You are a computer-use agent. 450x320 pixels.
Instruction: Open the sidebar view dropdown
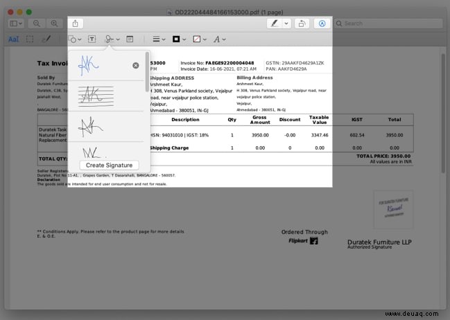pos(16,24)
